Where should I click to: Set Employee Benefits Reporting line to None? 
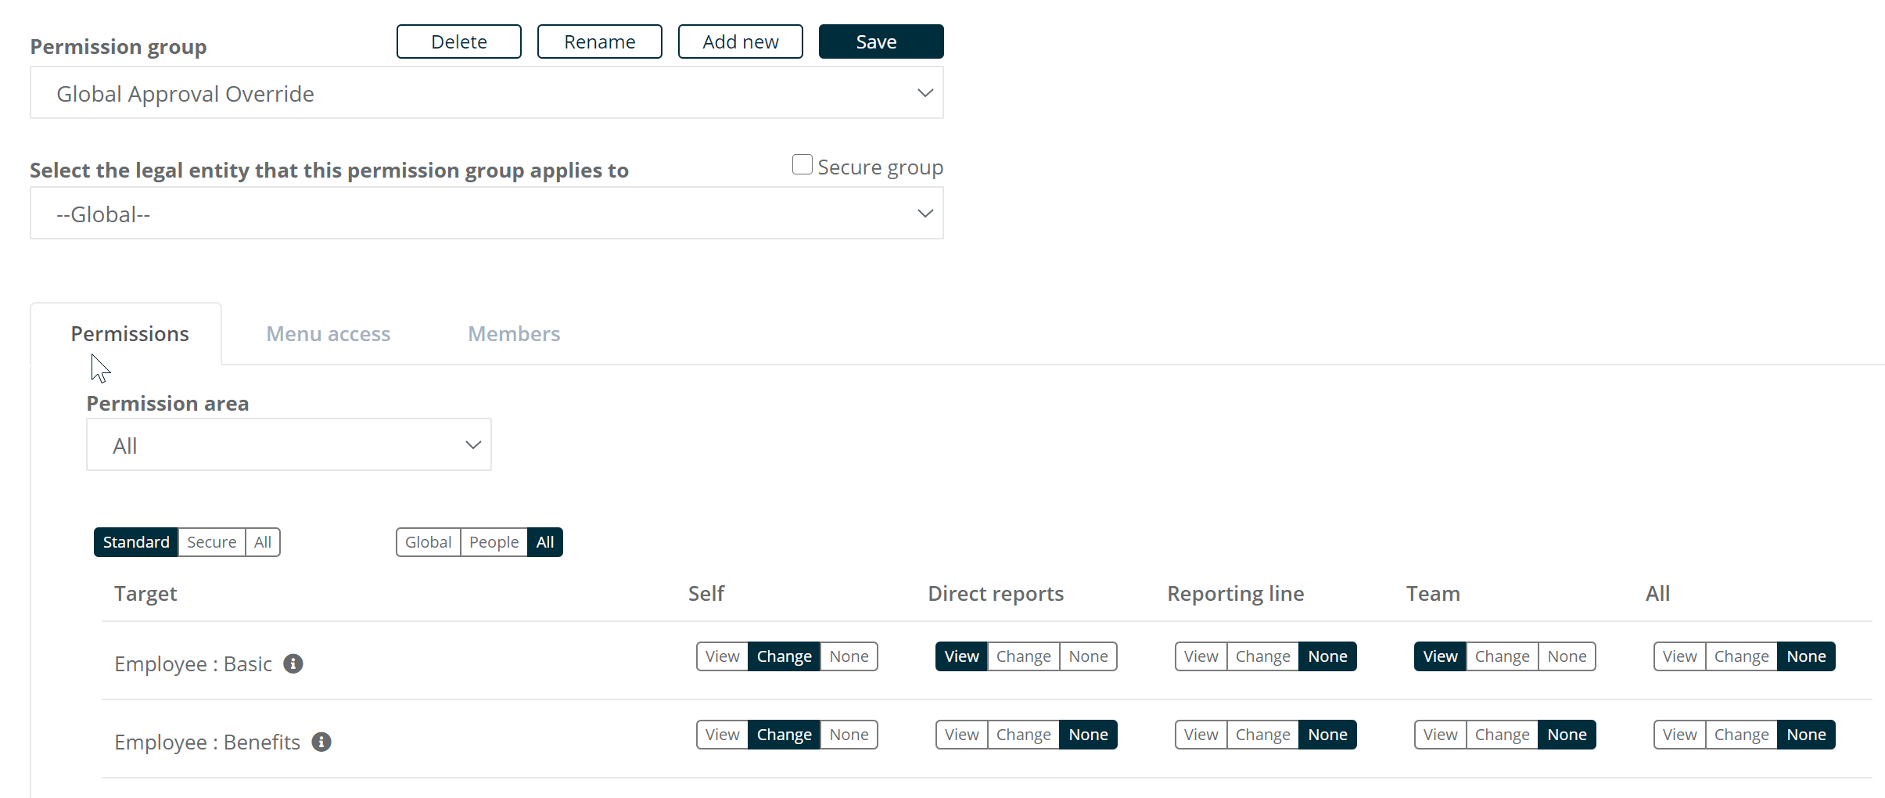coord(1327,735)
